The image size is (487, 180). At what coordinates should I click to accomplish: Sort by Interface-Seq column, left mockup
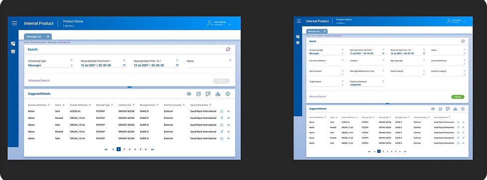(x=133, y=105)
